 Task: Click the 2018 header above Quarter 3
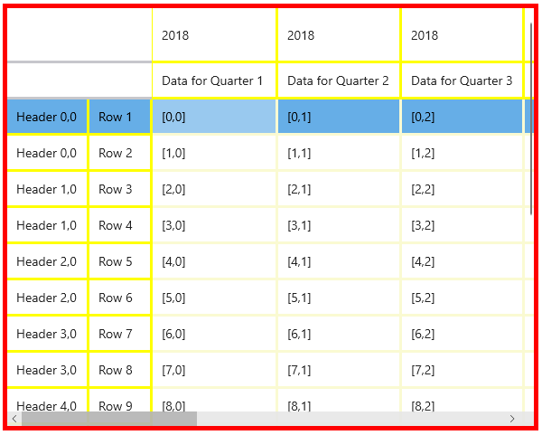click(462, 35)
